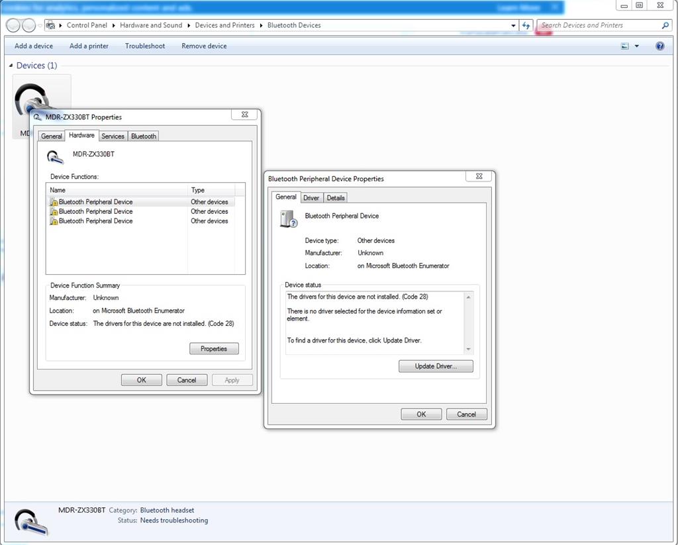Viewport: 678px width, 545px height.
Task: Click OK in Bluetooth Peripheral Device Properties
Action: tap(421, 415)
